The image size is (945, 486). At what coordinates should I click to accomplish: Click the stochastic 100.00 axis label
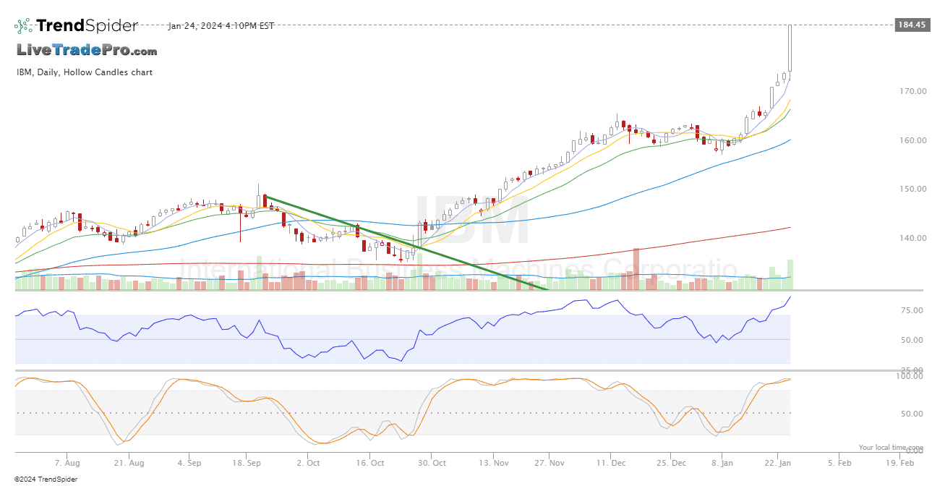click(910, 376)
